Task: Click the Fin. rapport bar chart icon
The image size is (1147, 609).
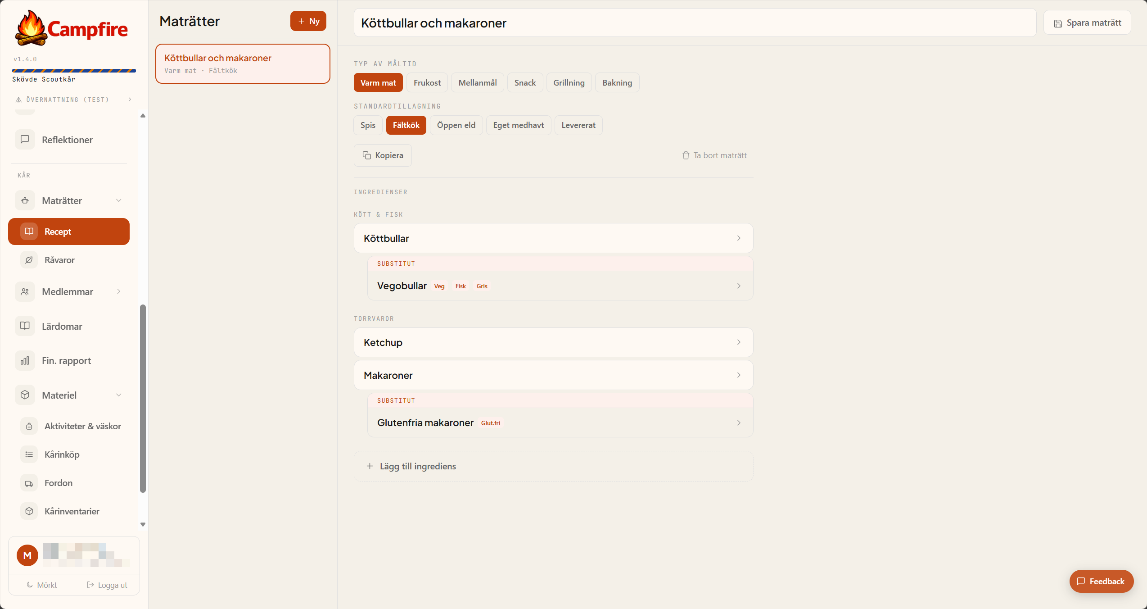Action: tap(25, 360)
